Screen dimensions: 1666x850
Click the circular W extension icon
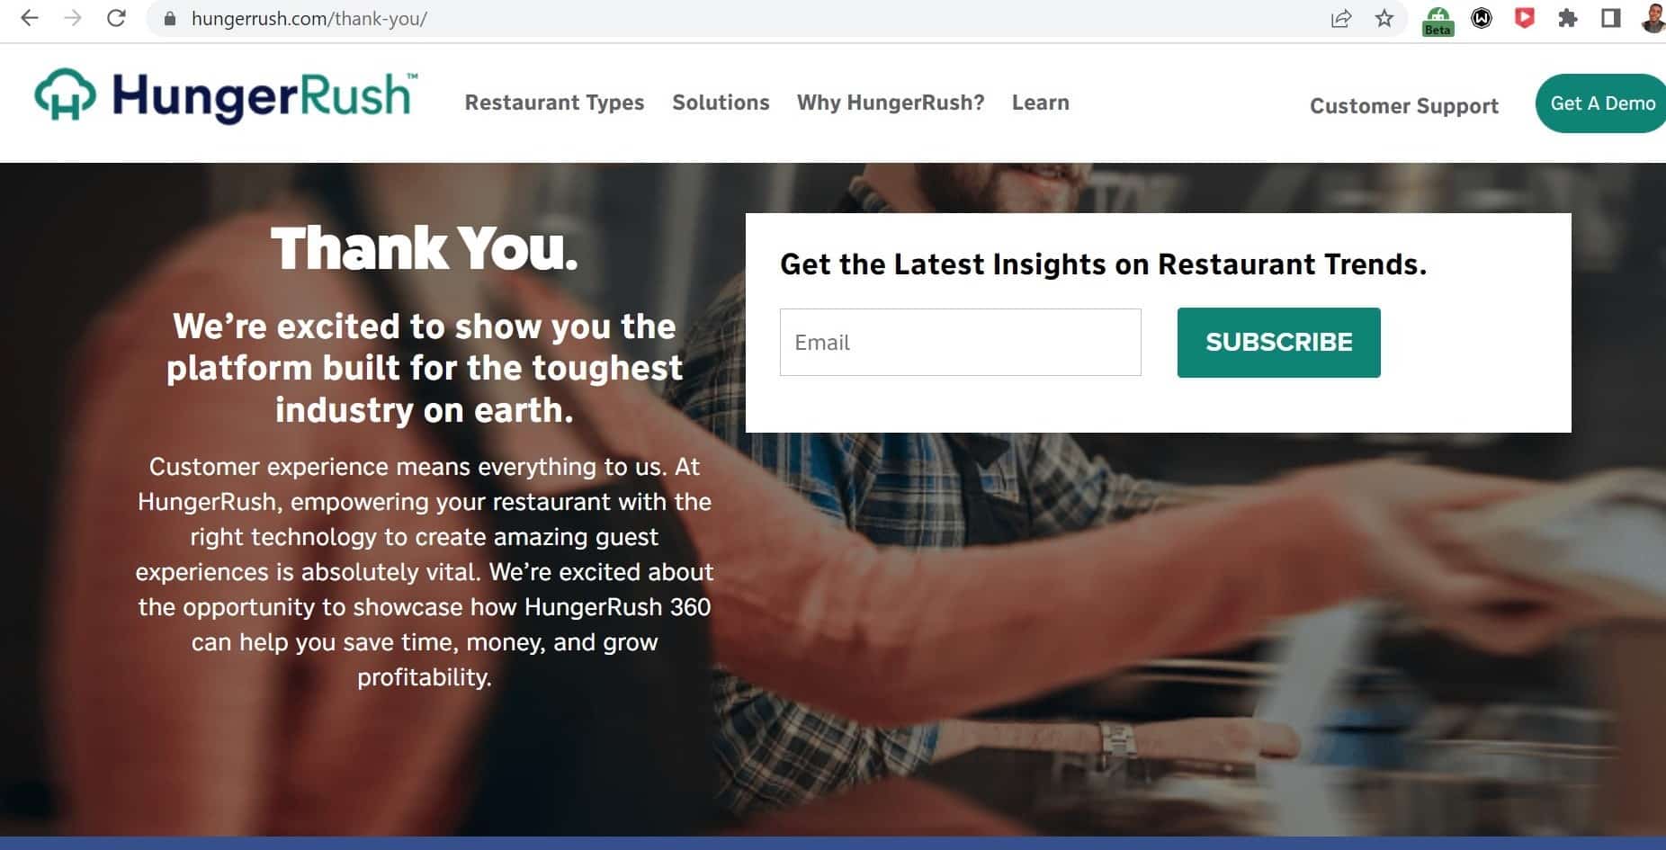click(x=1482, y=18)
